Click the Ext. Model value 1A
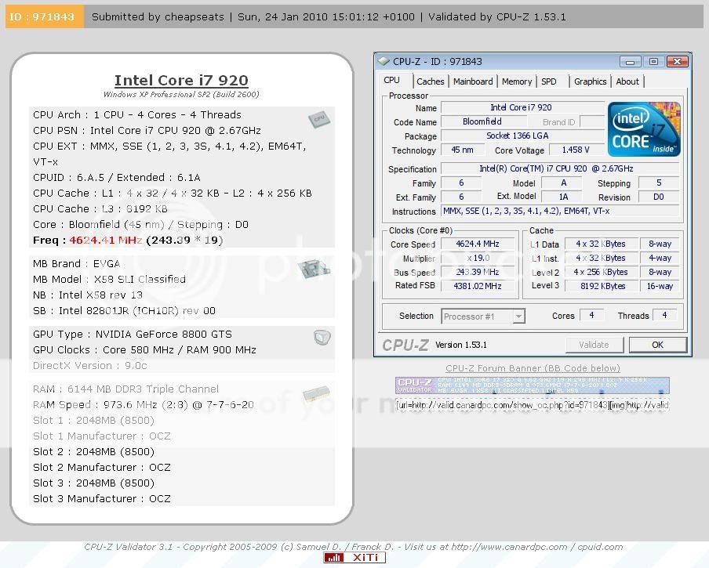Viewport: 709px width, 568px height. point(562,197)
